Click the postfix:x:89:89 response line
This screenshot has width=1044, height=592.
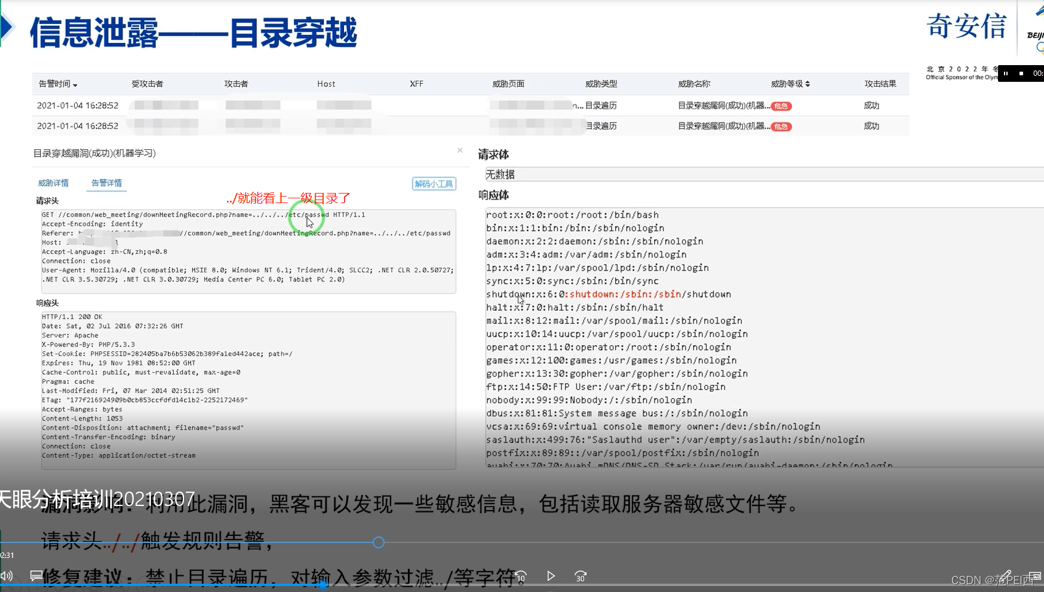pyautogui.click(x=622, y=453)
